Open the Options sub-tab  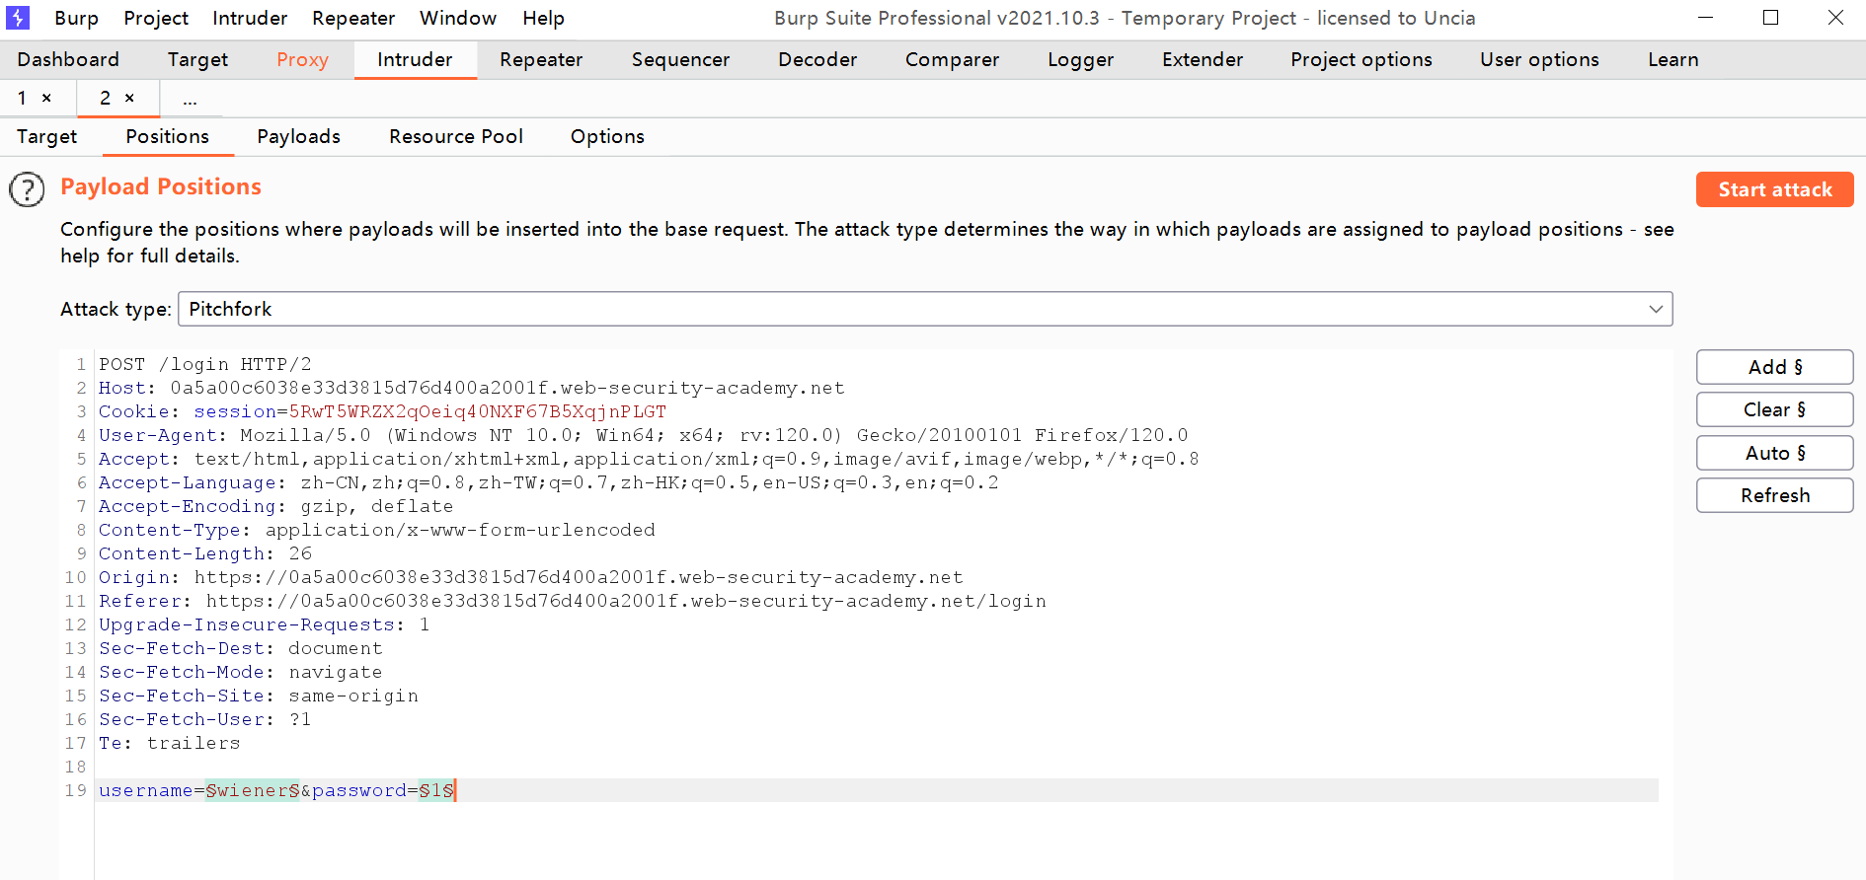pyautogui.click(x=607, y=136)
